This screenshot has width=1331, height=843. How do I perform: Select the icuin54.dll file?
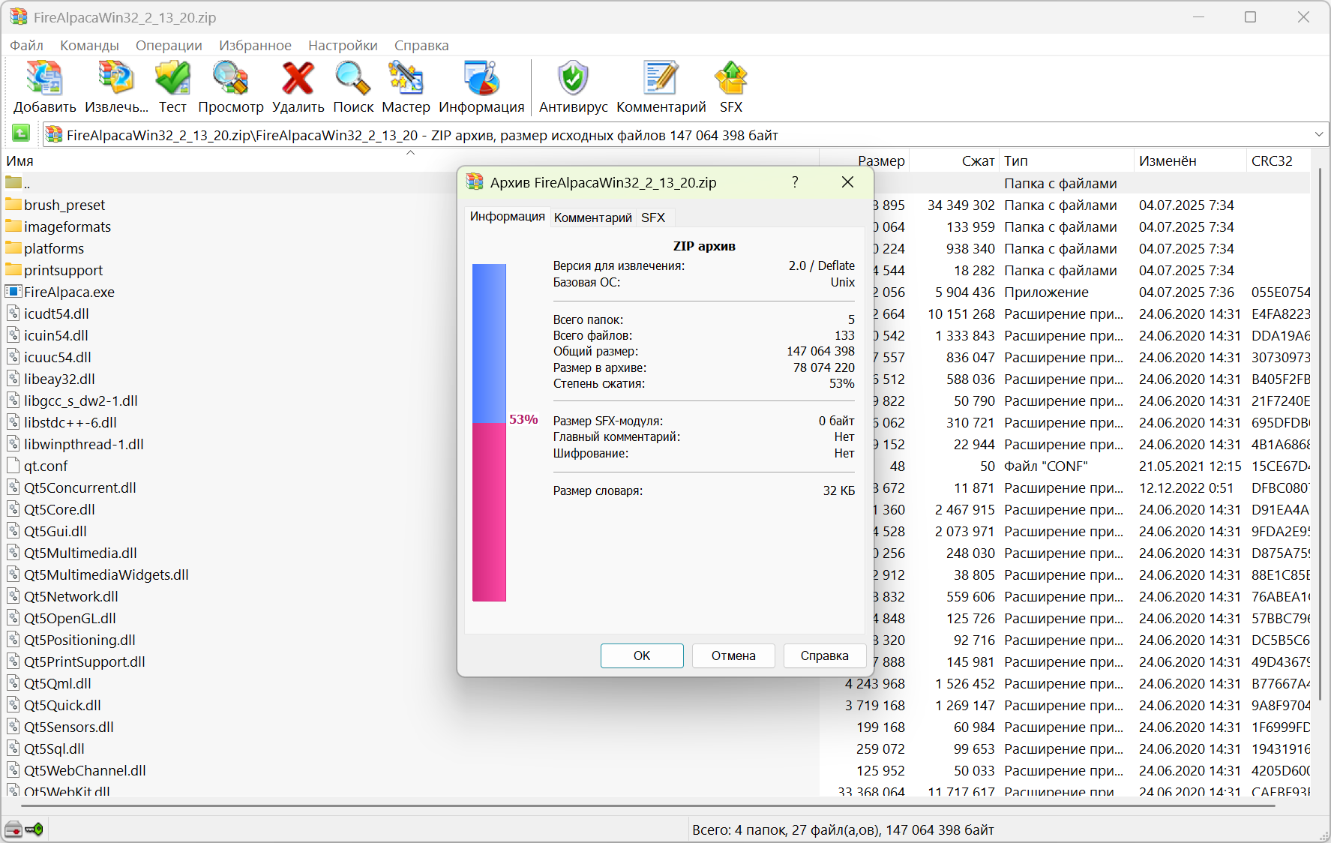(x=47, y=335)
